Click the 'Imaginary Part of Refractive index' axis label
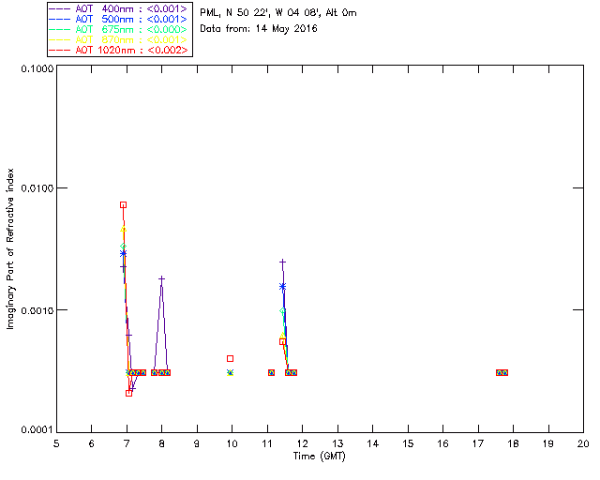This screenshot has height=480, width=600. [10, 248]
